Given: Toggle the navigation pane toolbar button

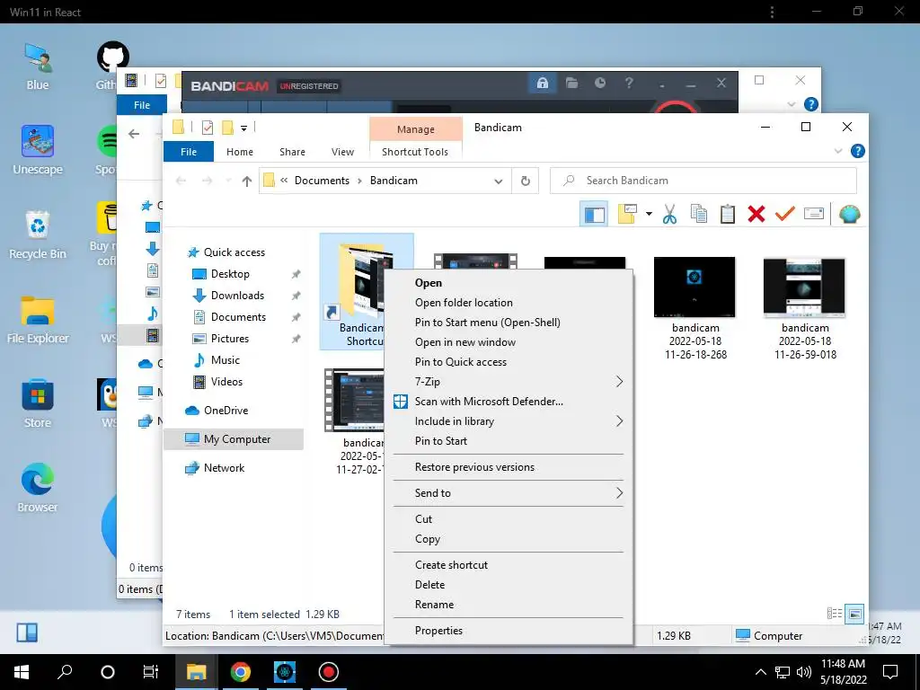Looking at the screenshot, I should click(x=594, y=214).
